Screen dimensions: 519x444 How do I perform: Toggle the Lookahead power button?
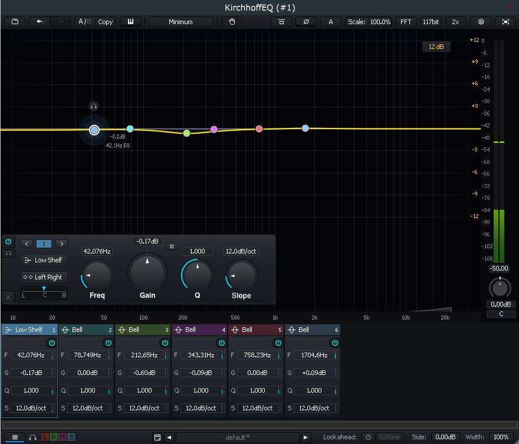pos(368,437)
